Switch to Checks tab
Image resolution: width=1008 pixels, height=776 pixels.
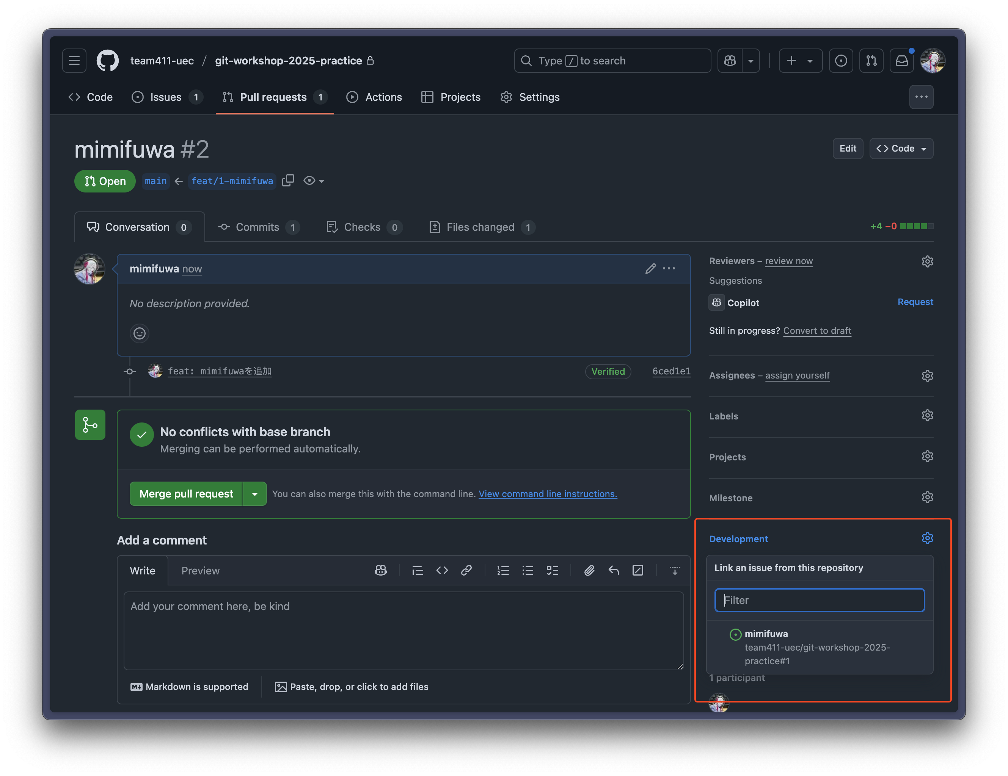click(x=364, y=227)
